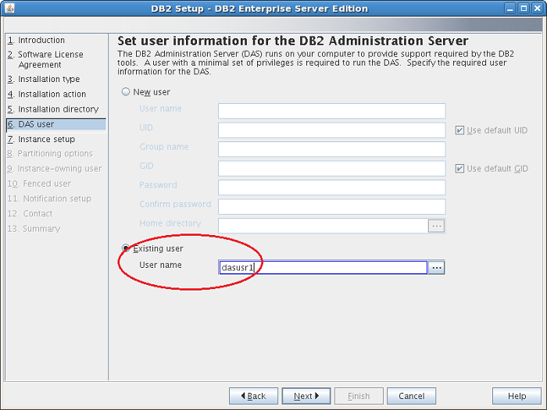Click the Next button
This screenshot has height=410, width=547.
(306, 396)
